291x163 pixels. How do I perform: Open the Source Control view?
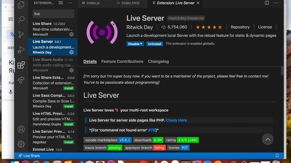click(x=21, y=34)
